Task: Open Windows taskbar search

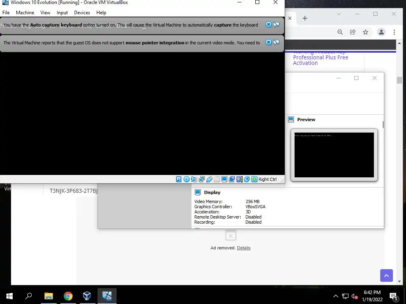Action: pyautogui.click(x=29, y=296)
